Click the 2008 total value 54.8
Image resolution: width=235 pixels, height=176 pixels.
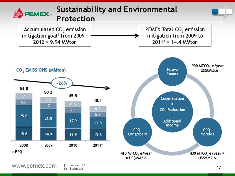pos(24,89)
